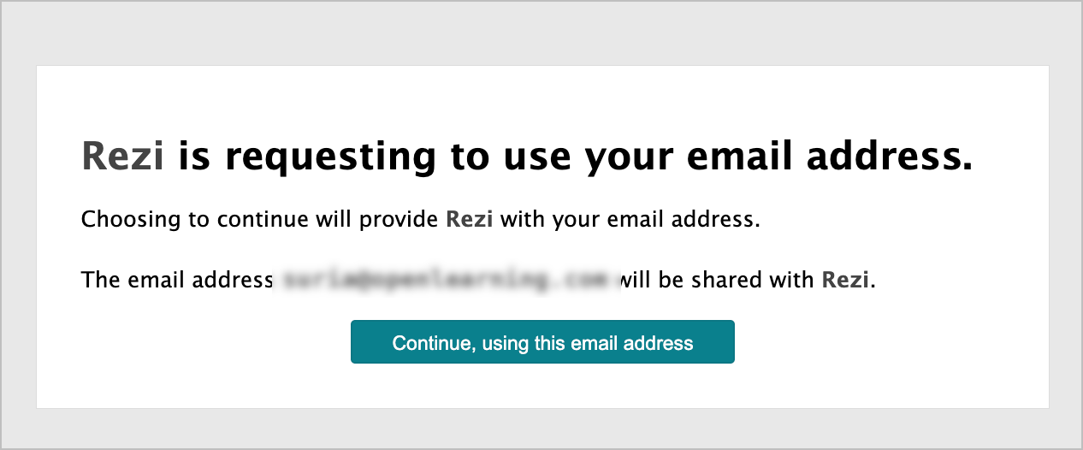Viewport: 1083px width, 450px height.
Task: Click the gray background above the white card
Action: (x=541, y=34)
